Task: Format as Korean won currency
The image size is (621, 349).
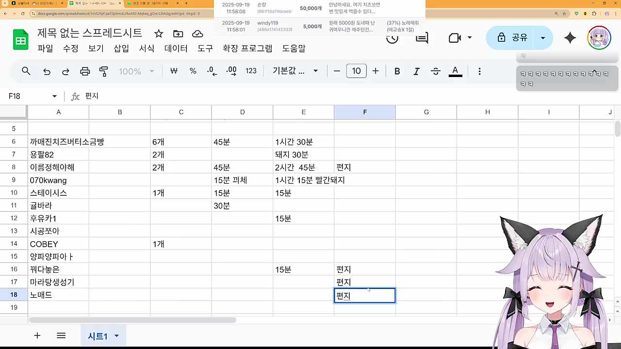Action: [174, 71]
